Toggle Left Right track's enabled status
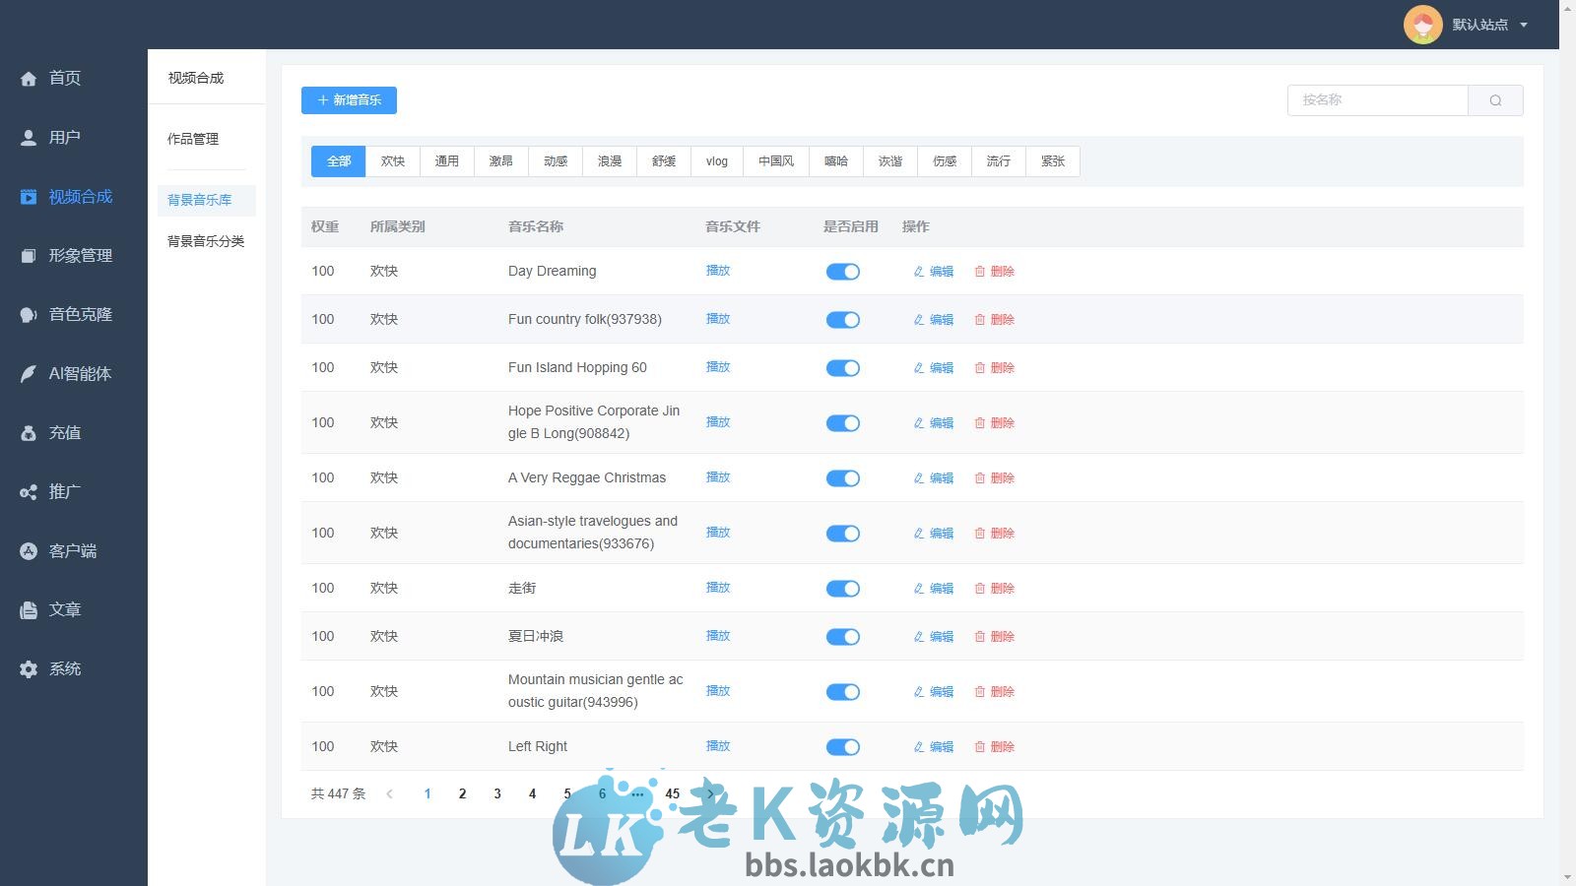 843,746
